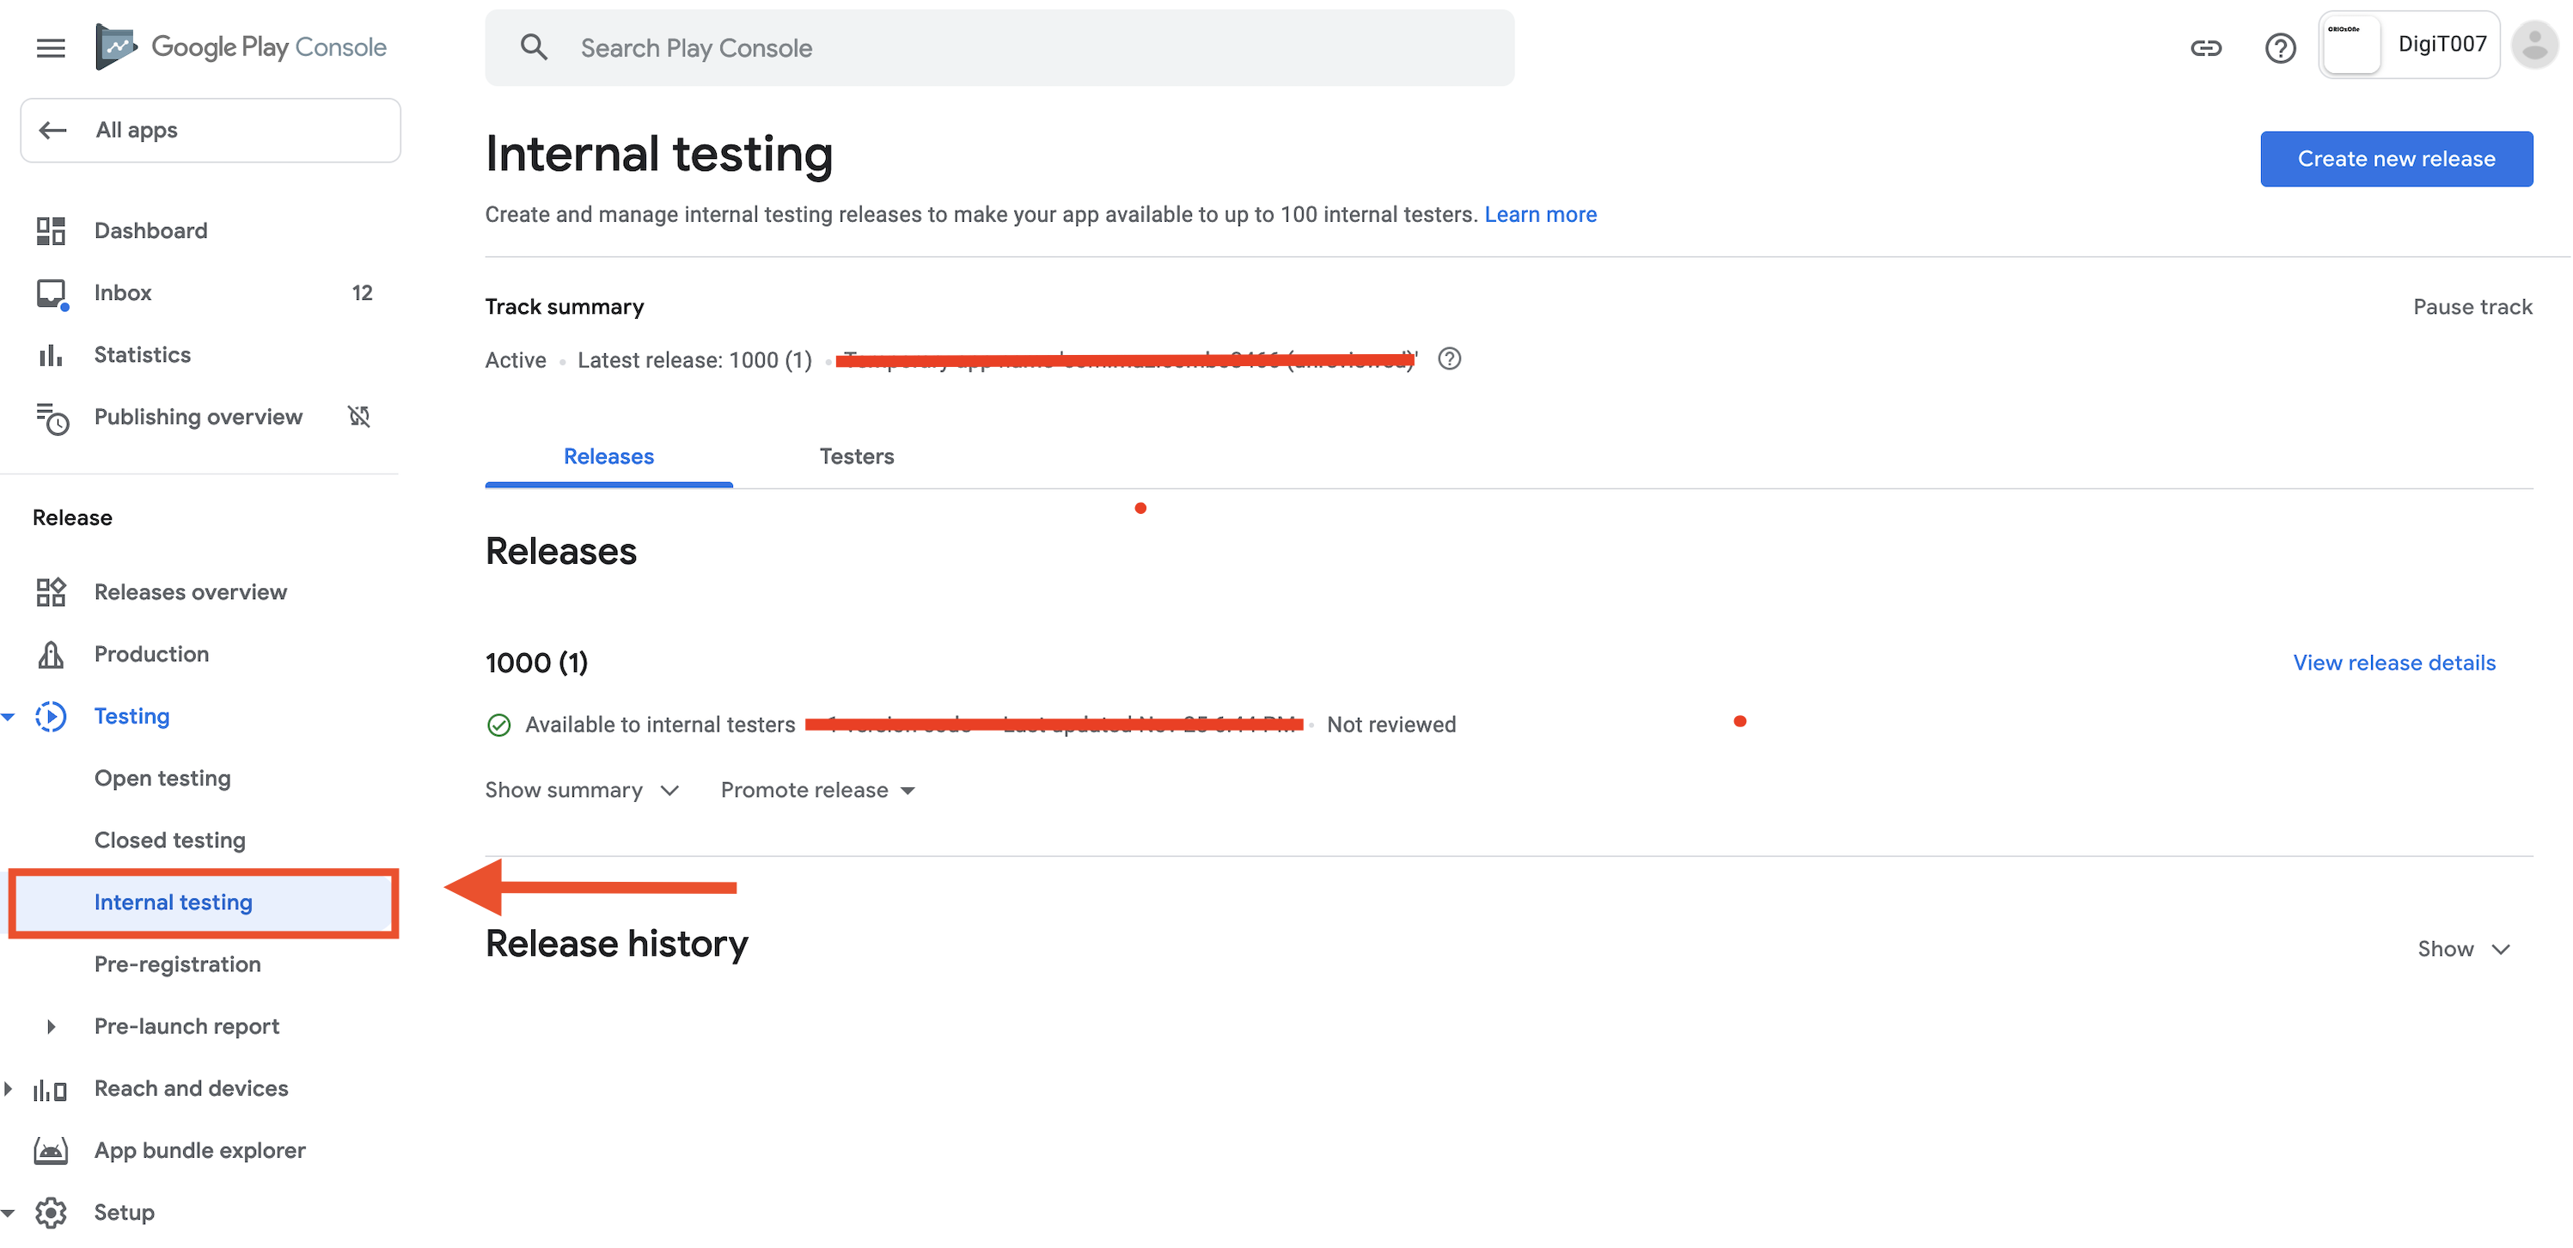Select the Releases tab

click(x=608, y=456)
